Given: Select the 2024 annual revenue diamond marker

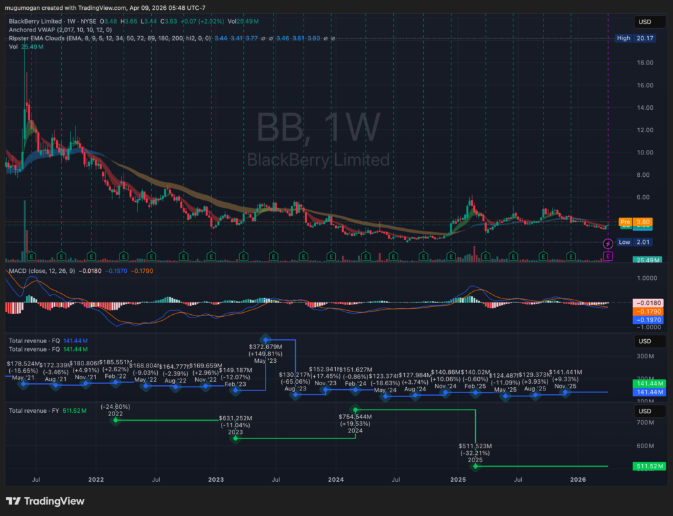Looking at the screenshot, I should pos(356,410).
